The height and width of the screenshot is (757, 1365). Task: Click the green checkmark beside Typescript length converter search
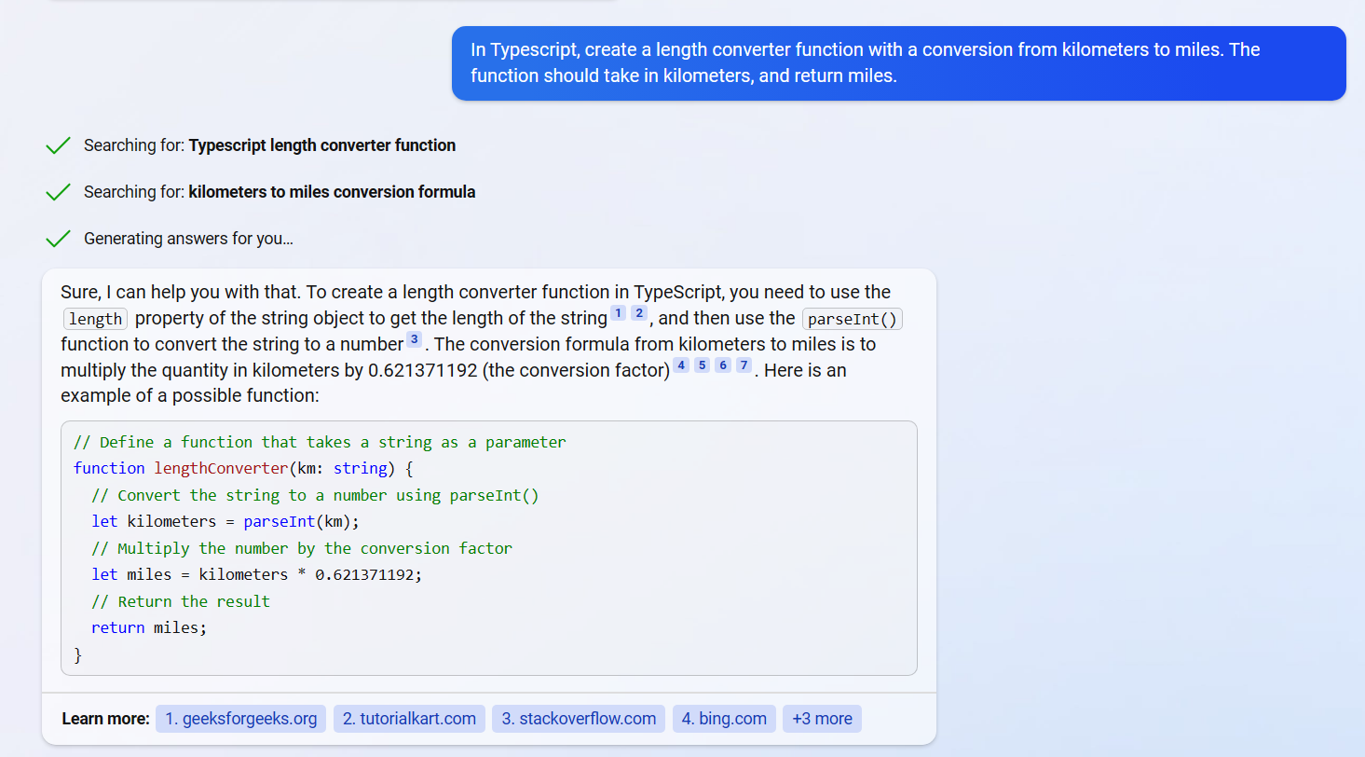pos(58,145)
